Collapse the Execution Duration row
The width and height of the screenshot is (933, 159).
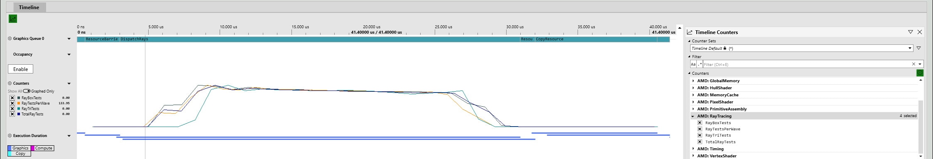click(x=69, y=136)
